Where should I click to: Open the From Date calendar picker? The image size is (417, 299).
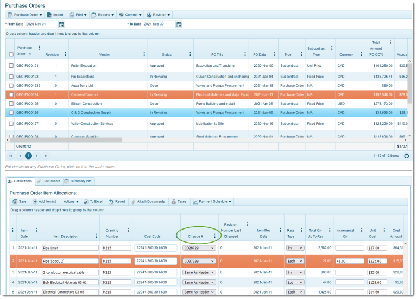tap(61, 24)
